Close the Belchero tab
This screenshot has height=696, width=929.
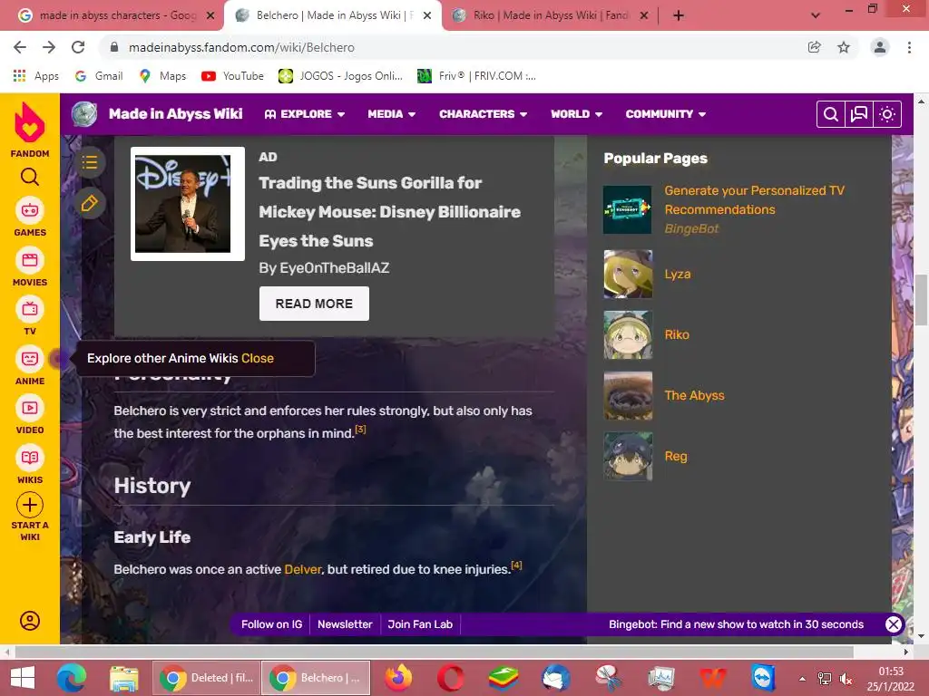[427, 16]
